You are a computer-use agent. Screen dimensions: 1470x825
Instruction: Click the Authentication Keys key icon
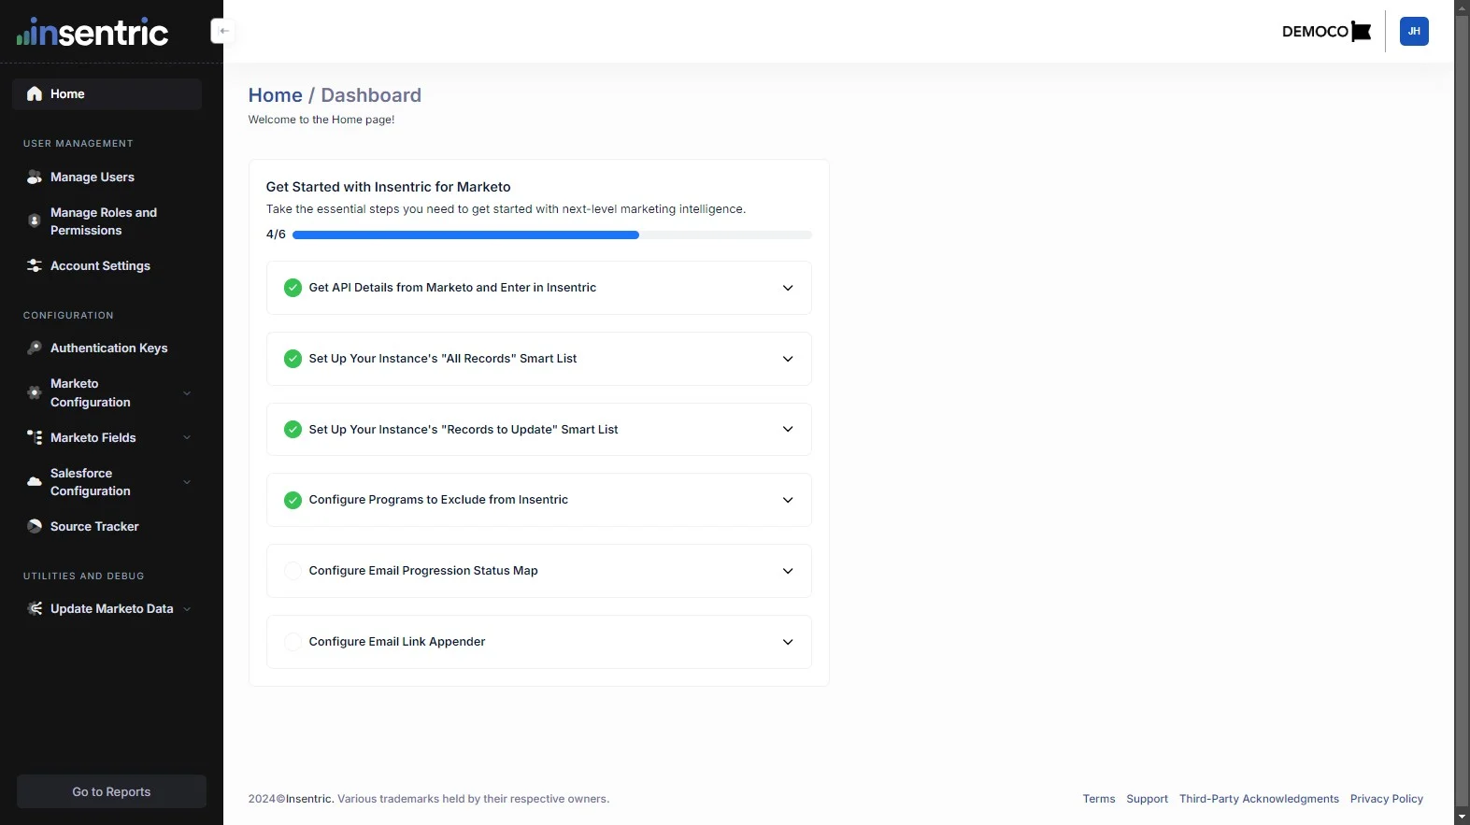35,348
